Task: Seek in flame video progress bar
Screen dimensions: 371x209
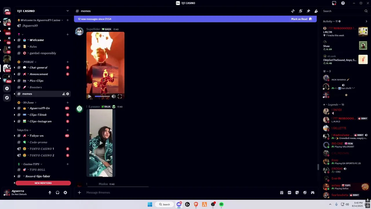Action: [102, 97]
